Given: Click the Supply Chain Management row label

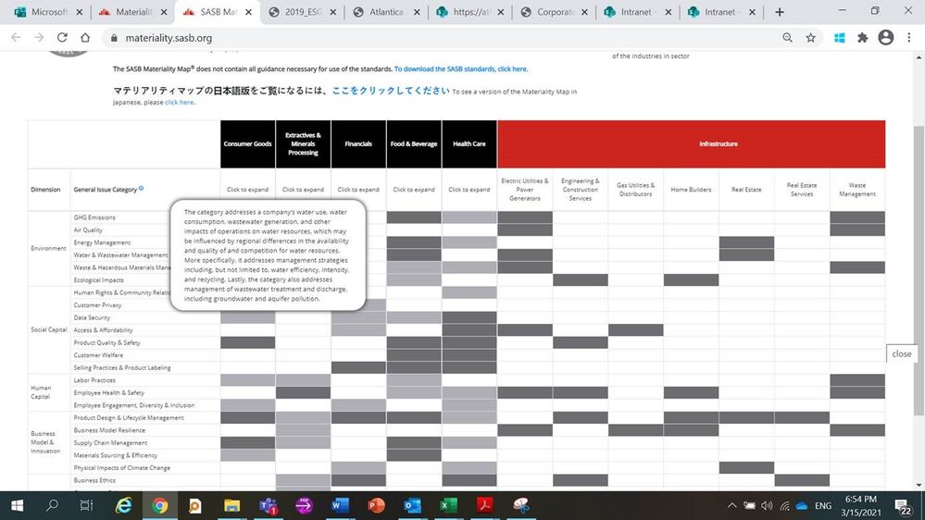Looking at the screenshot, I should [x=110, y=443].
